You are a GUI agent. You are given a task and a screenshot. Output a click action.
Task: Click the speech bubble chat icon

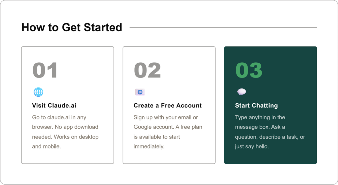coord(242,92)
